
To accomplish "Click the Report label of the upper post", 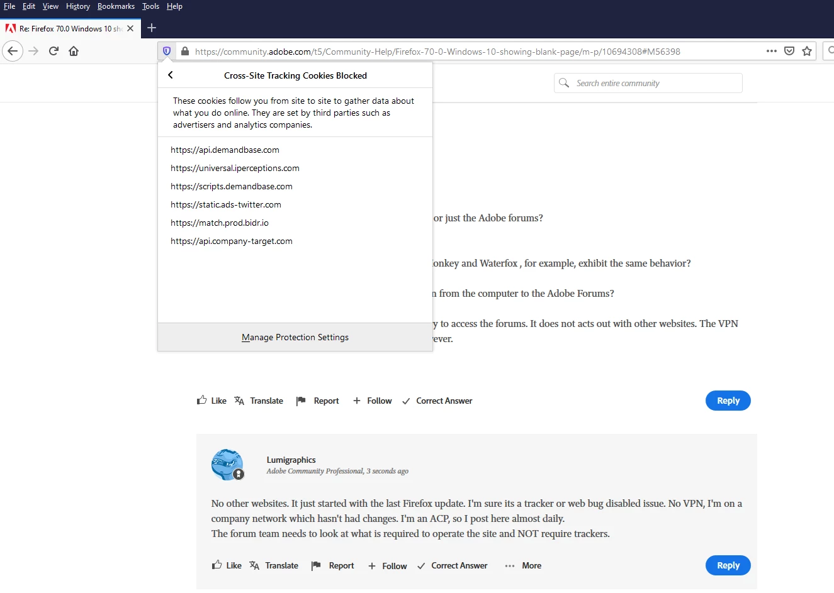I will pyautogui.click(x=326, y=401).
